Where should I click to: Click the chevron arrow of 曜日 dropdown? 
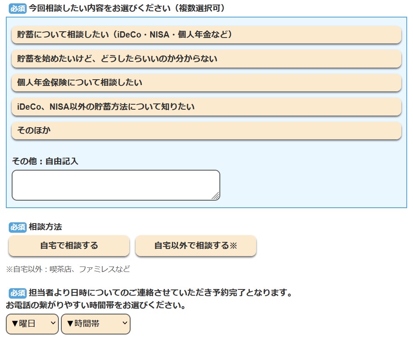click(x=53, y=323)
